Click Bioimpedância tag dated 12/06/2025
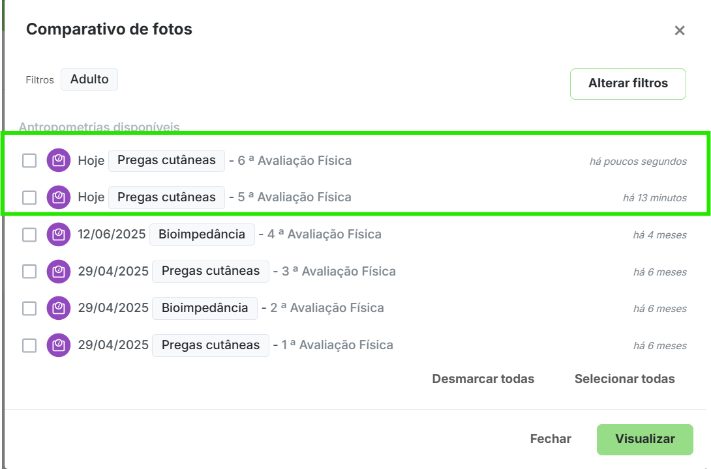Viewport: 711px width, 469px height. click(x=202, y=234)
